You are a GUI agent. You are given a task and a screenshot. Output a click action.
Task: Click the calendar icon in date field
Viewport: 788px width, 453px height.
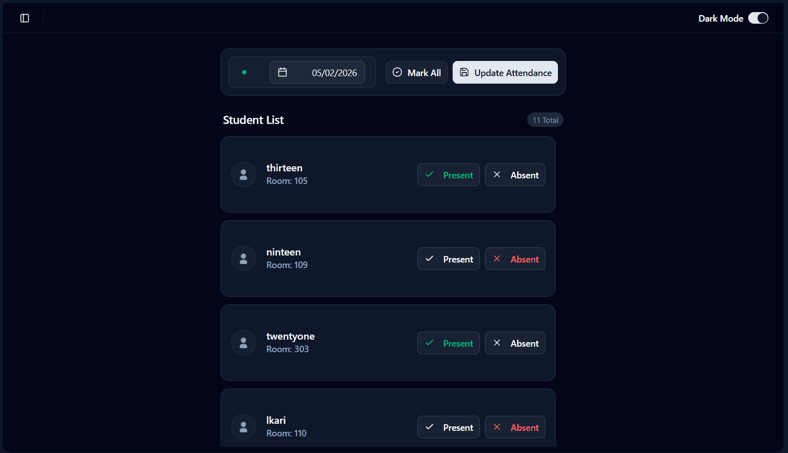[x=282, y=73]
